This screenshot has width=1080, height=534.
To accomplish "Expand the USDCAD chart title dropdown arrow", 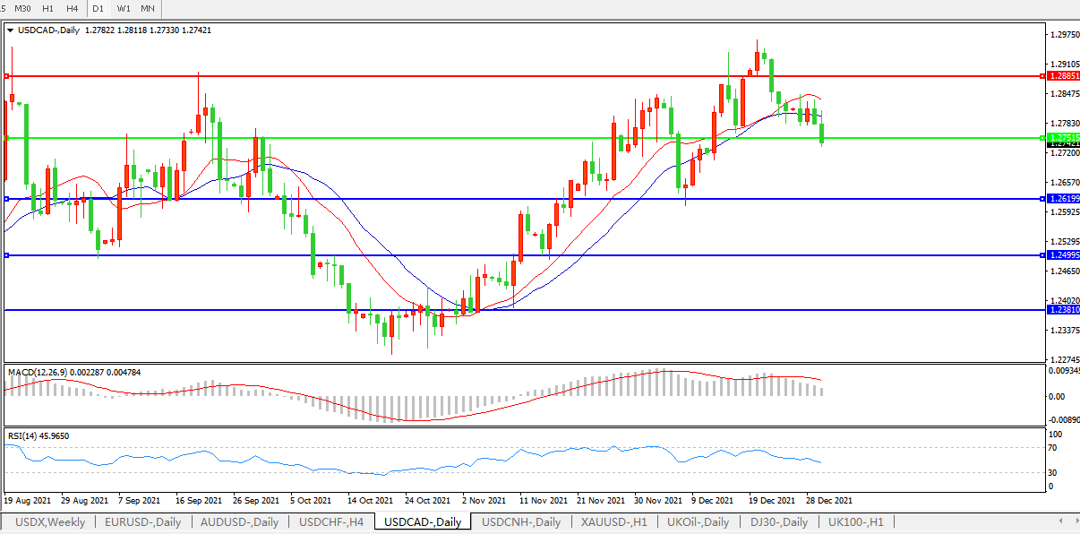I will [x=10, y=30].
